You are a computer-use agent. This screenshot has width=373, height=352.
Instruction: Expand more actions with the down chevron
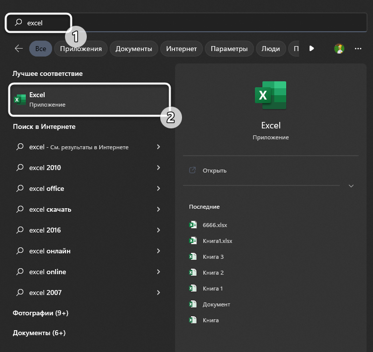point(351,186)
